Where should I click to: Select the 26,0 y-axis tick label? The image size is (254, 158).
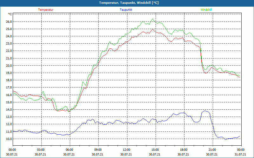pyautogui.click(x=9, y=22)
